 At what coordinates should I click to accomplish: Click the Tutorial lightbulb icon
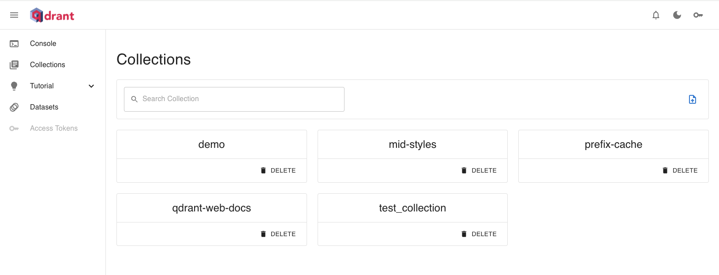click(14, 86)
